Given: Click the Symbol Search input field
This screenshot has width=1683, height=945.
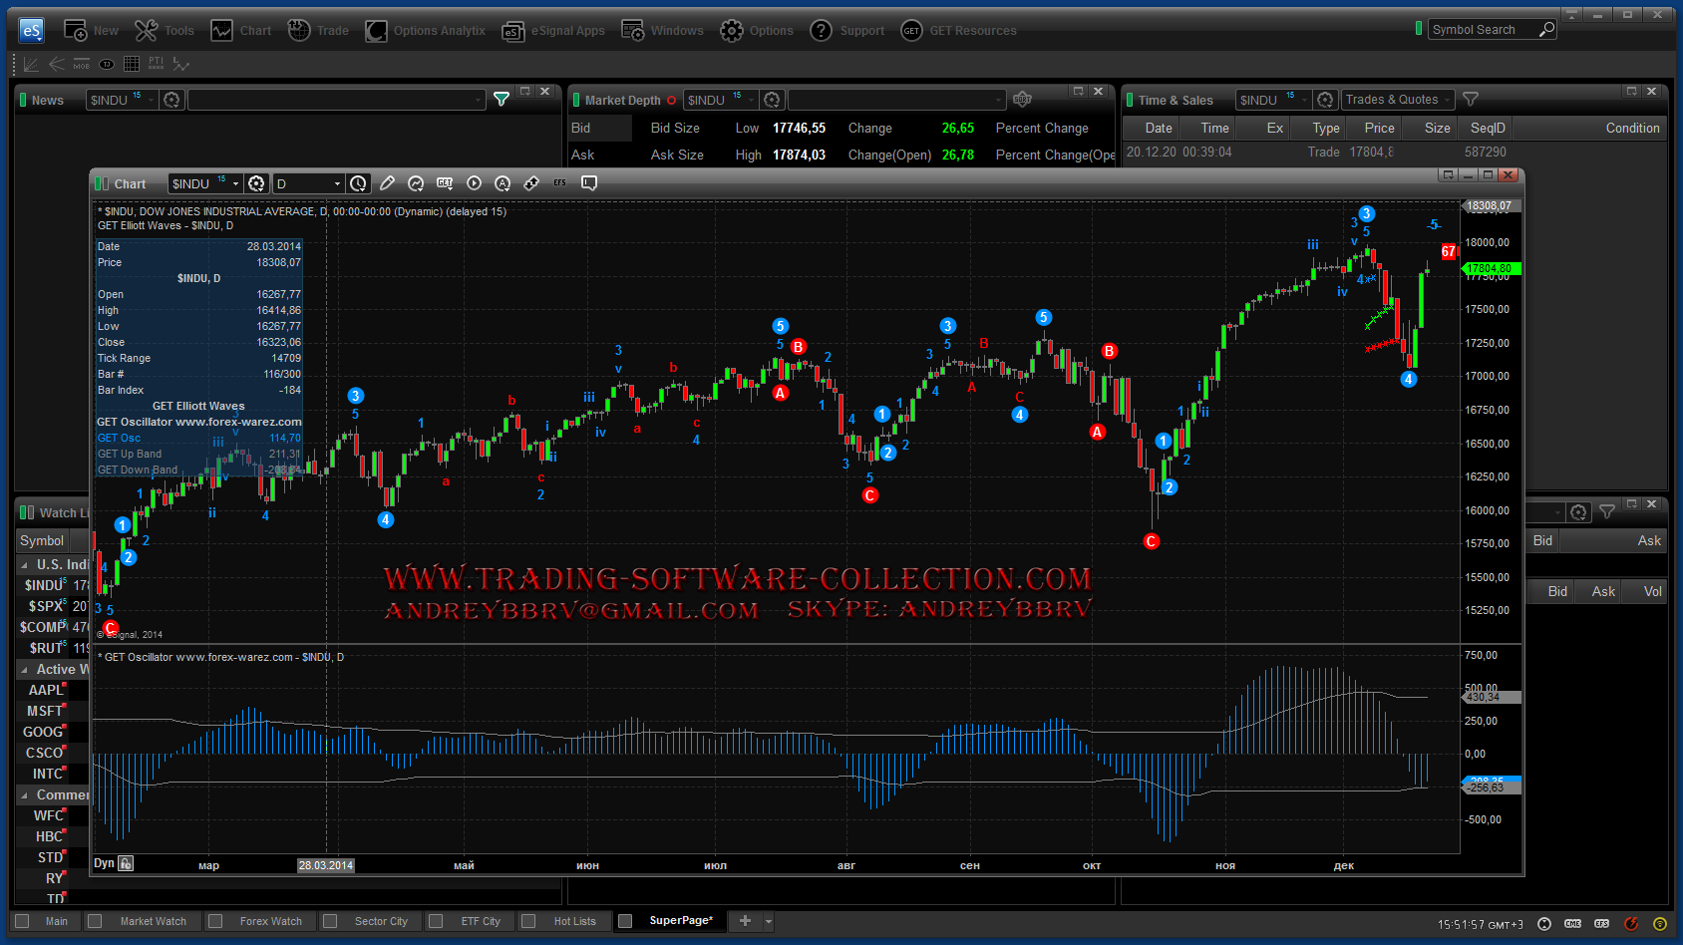Looking at the screenshot, I should pos(1482,30).
